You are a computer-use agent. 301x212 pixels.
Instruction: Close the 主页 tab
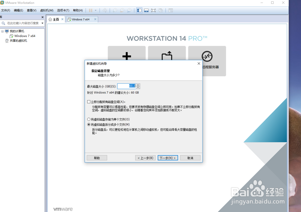click(x=62, y=19)
